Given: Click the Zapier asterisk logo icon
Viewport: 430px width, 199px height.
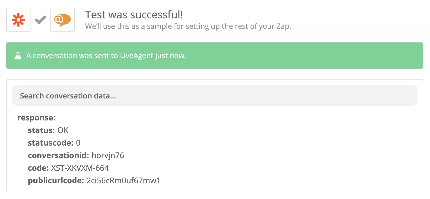Looking at the screenshot, I should click(x=18, y=20).
